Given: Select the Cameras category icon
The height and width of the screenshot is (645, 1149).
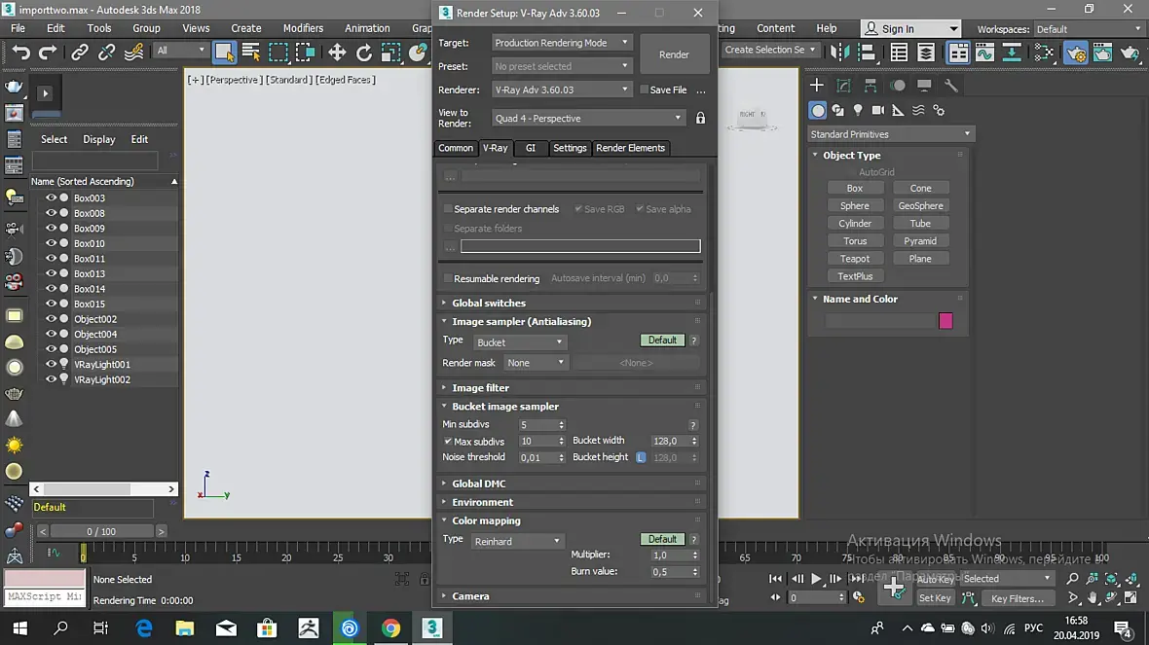Looking at the screenshot, I should (x=878, y=111).
